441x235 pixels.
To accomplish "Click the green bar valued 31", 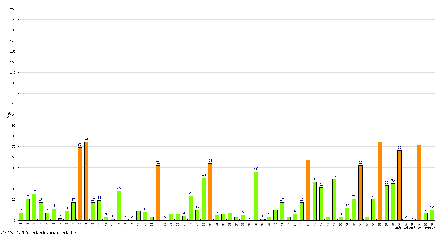I will 321,204.
